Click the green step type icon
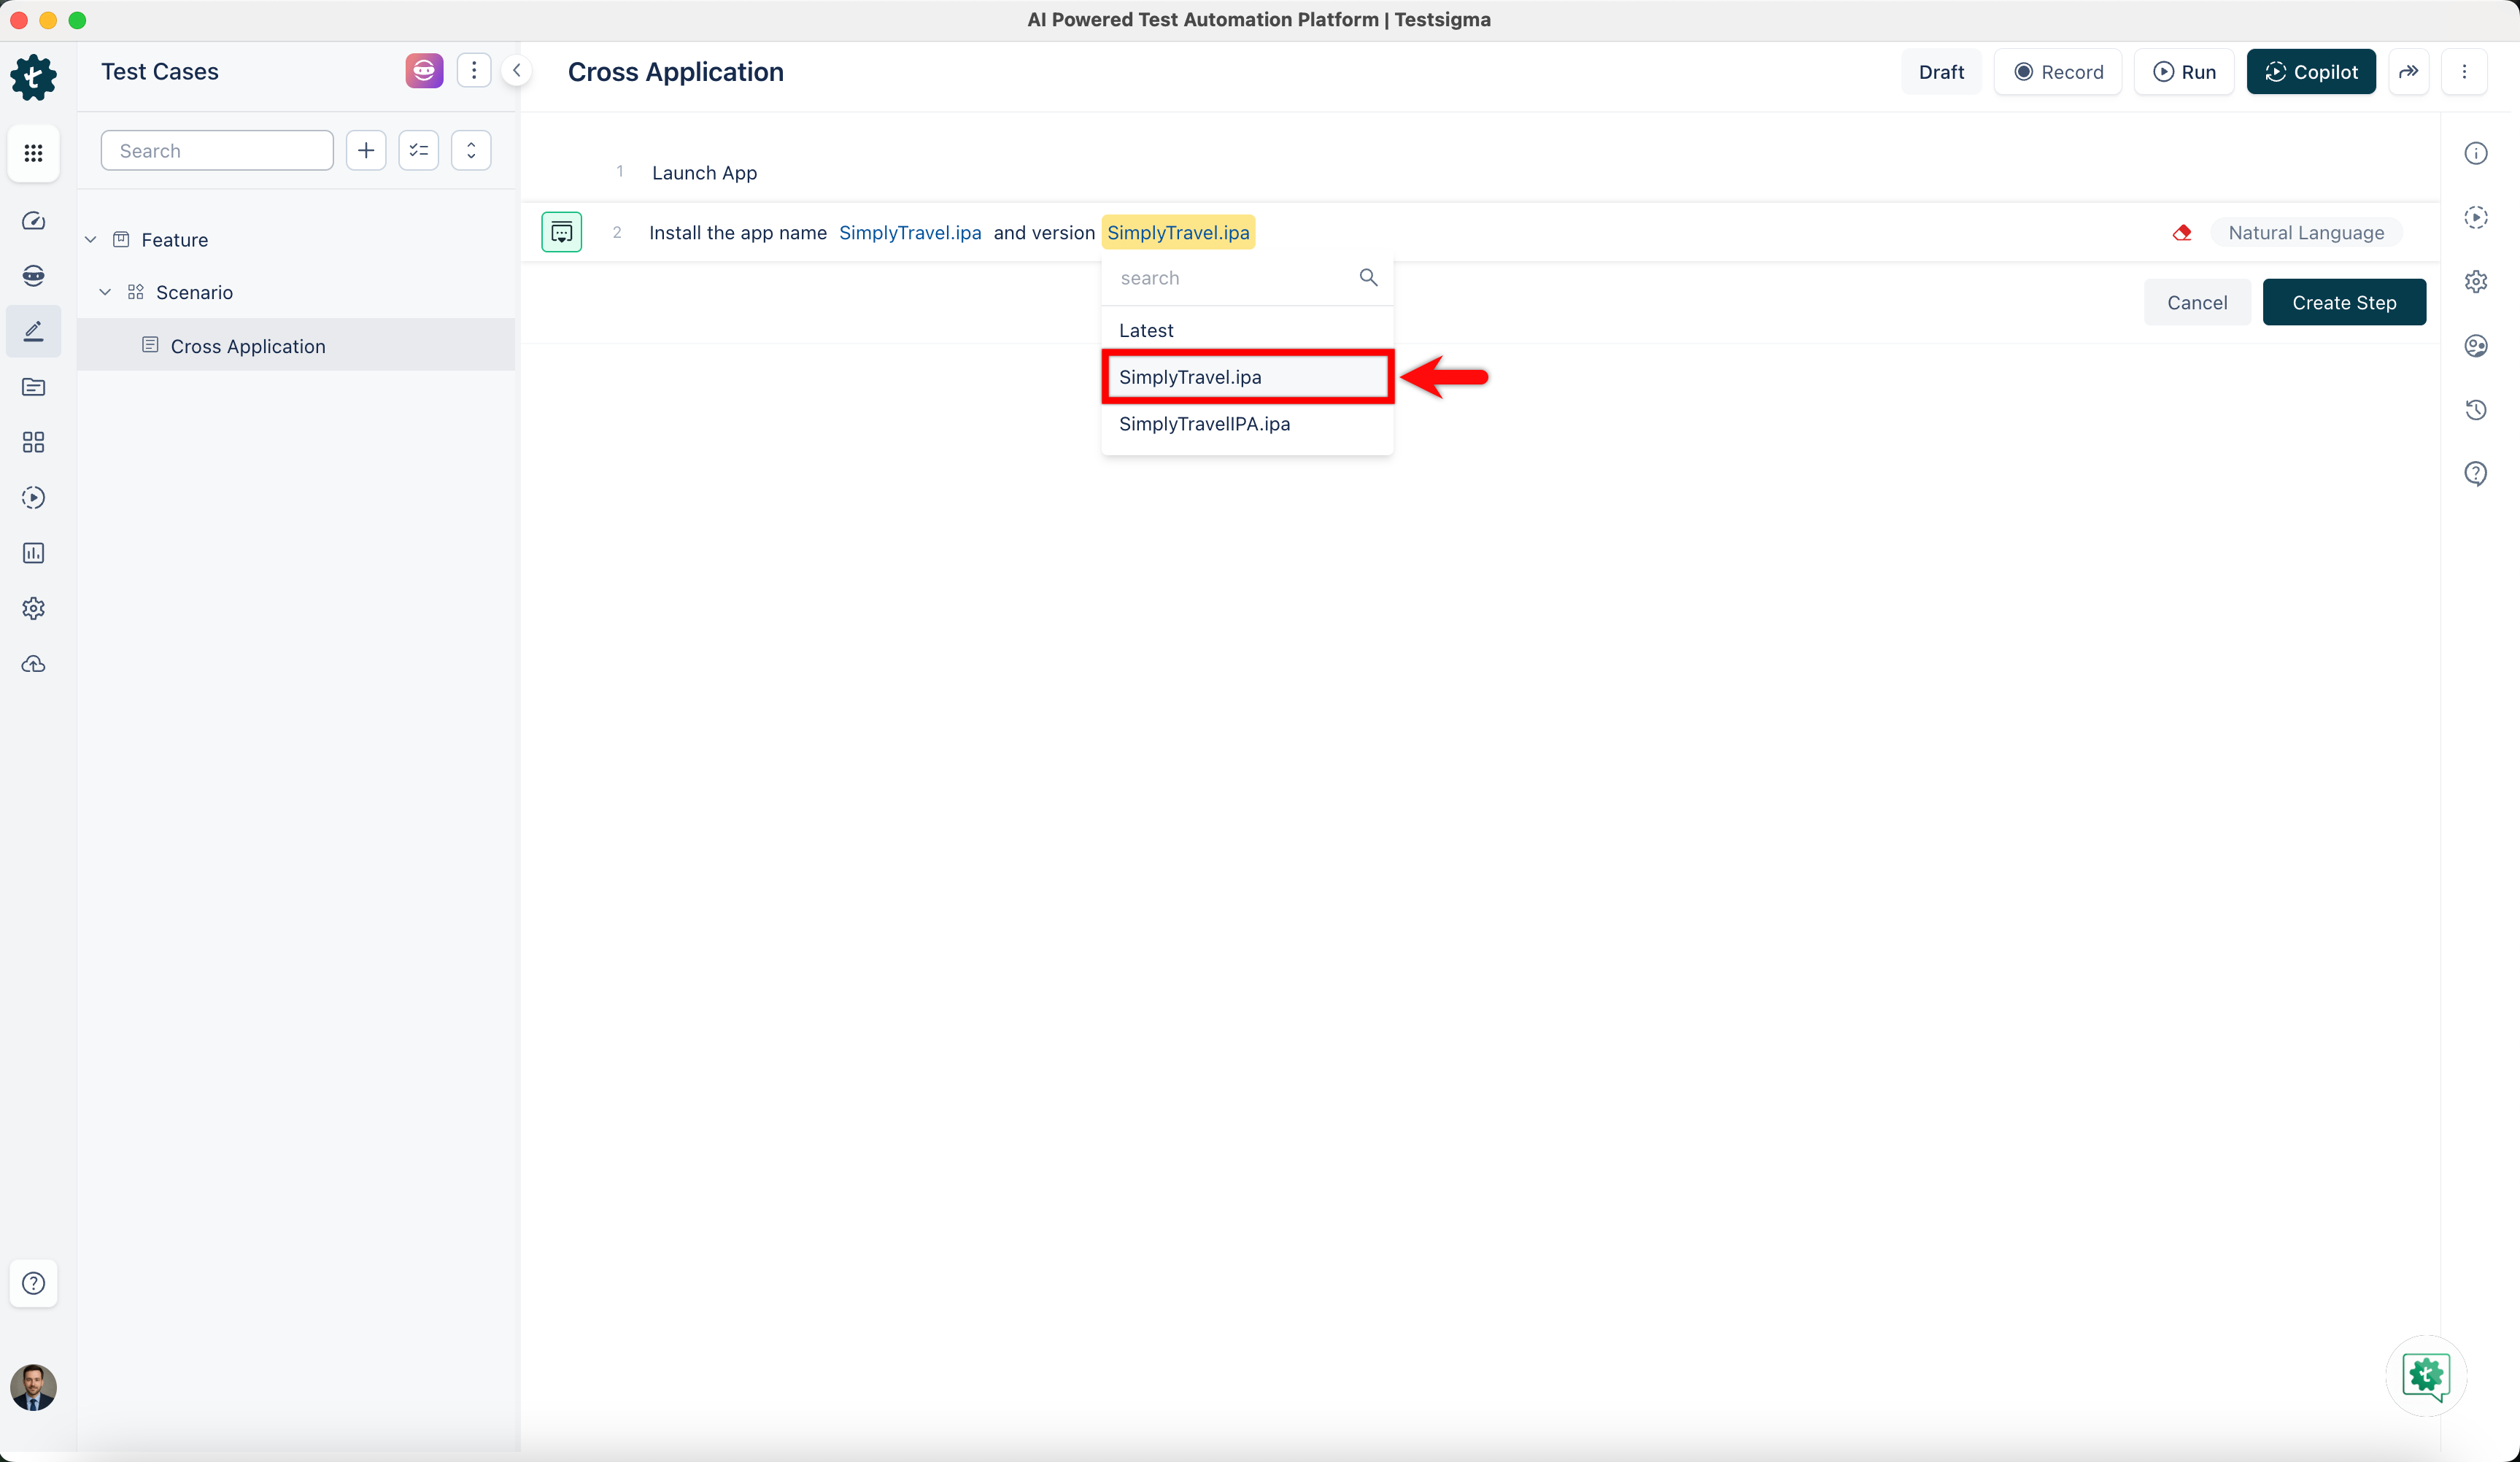 point(562,233)
